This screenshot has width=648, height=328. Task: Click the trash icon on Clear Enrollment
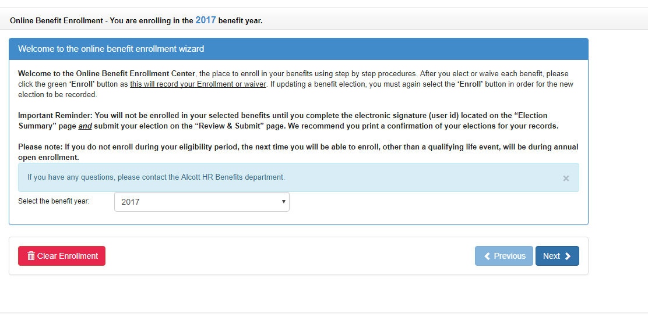tap(31, 256)
